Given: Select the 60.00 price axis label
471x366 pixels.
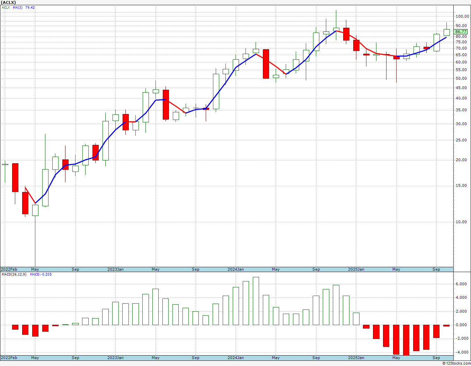Looking at the screenshot, I should (461, 62).
